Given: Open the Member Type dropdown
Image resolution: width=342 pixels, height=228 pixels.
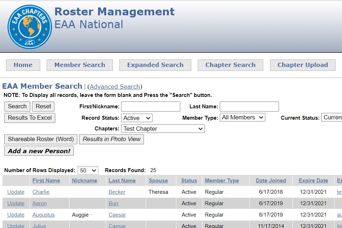Looking at the screenshot, I should pos(242,118).
